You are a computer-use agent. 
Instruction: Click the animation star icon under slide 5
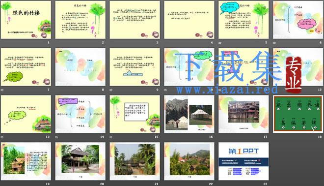click(x=220, y=43)
